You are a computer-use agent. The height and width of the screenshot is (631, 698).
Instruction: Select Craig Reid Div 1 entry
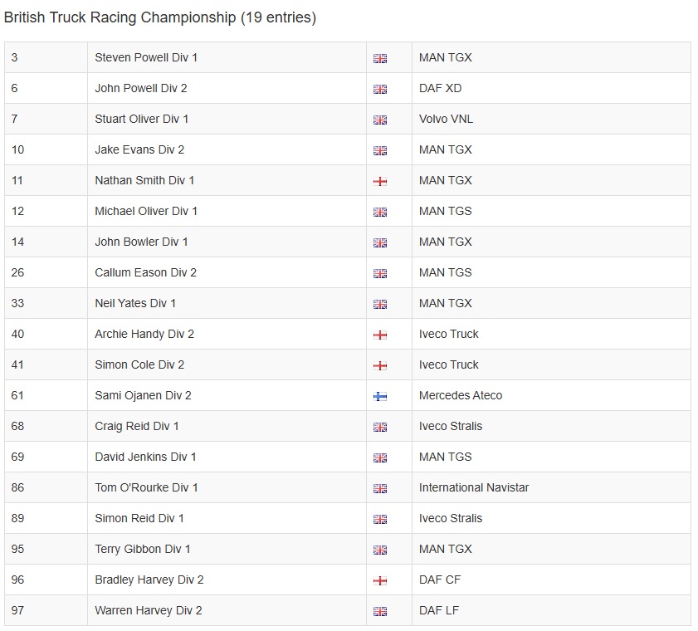137,426
